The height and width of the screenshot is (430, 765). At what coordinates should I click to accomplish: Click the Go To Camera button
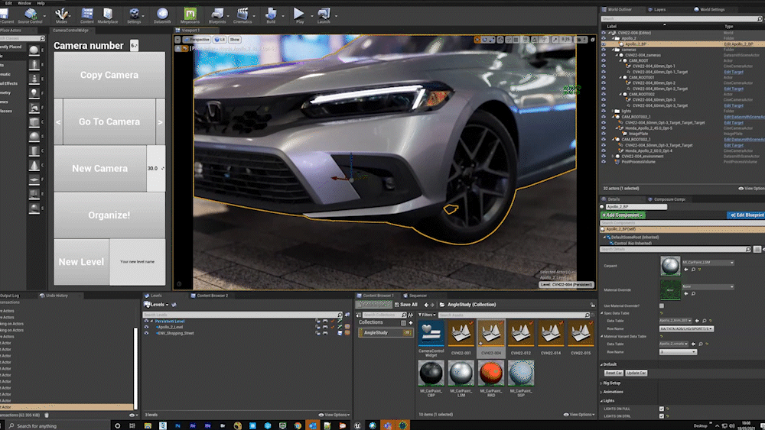click(x=109, y=121)
